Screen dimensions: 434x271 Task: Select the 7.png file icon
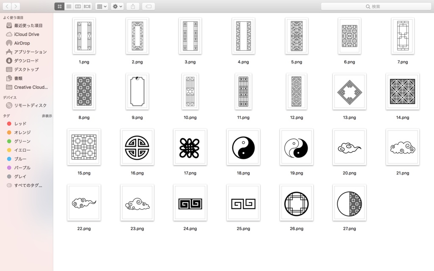[x=403, y=36]
